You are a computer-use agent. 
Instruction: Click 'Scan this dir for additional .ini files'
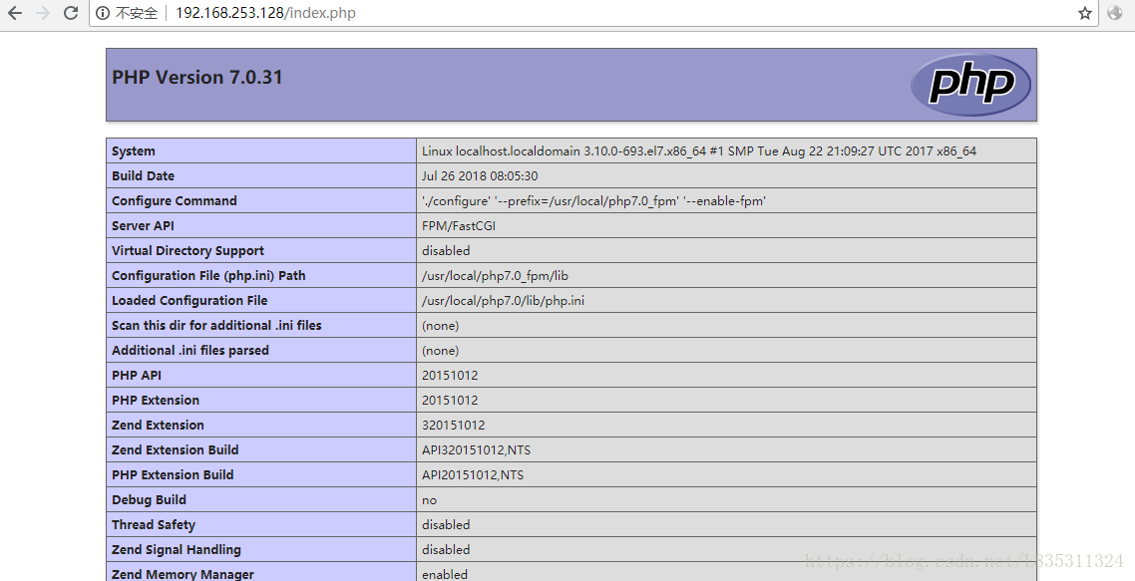[x=216, y=326]
